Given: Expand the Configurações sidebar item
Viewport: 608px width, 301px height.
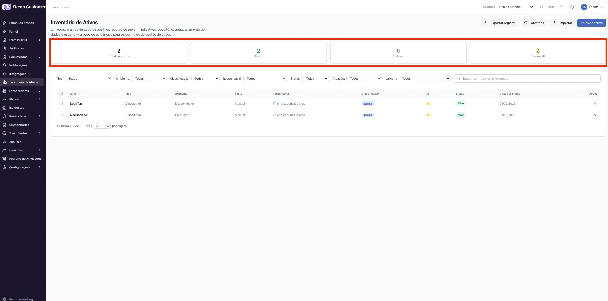Looking at the screenshot, I should [22, 167].
